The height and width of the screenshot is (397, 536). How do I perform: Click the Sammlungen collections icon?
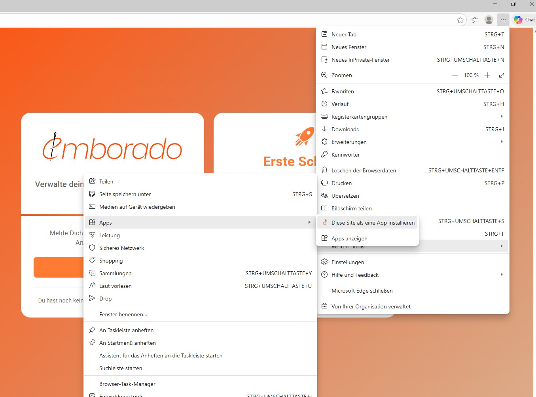[92, 273]
